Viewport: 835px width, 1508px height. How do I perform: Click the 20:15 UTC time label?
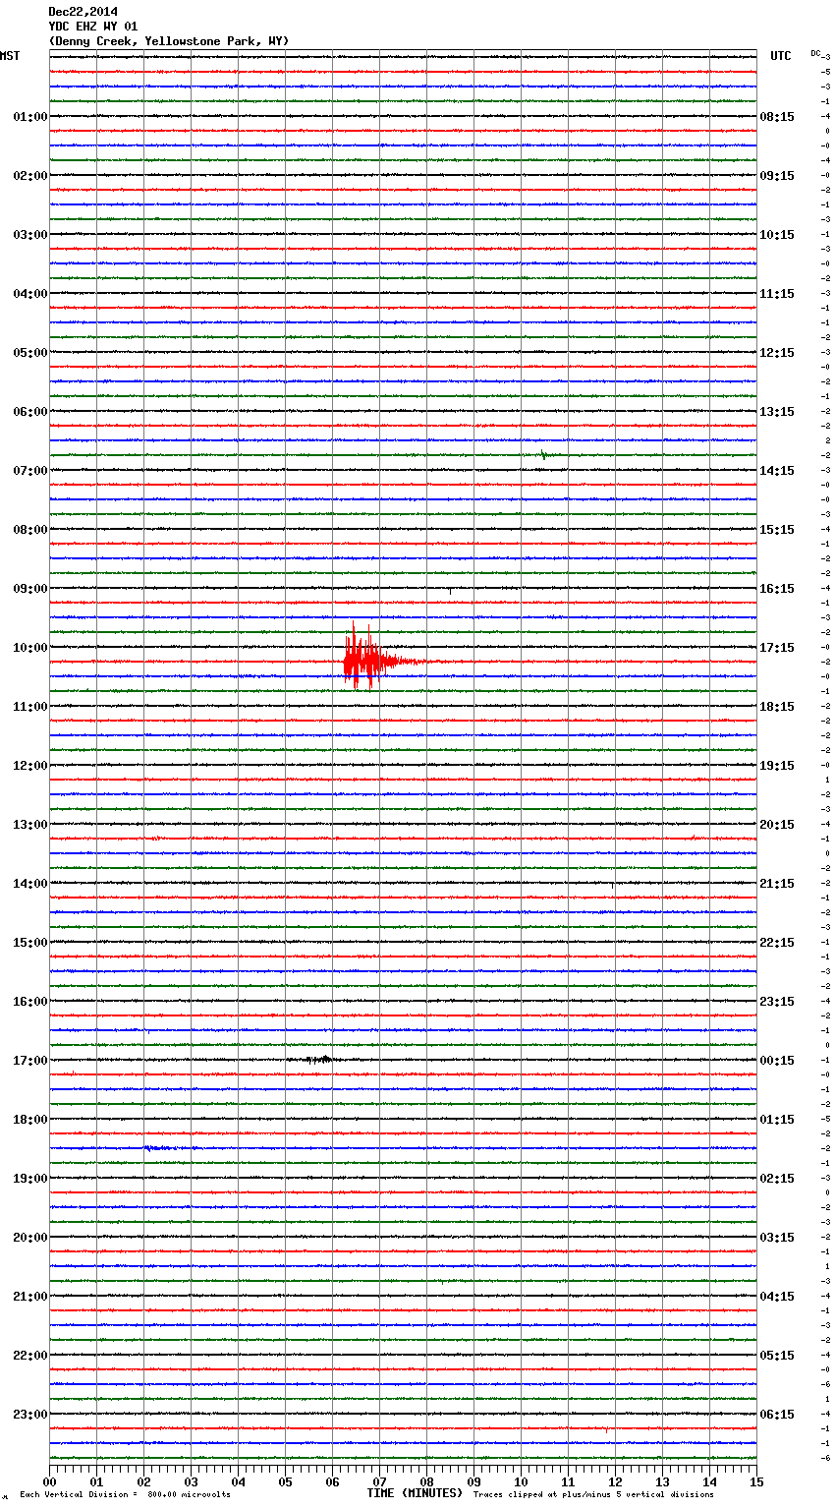(777, 825)
